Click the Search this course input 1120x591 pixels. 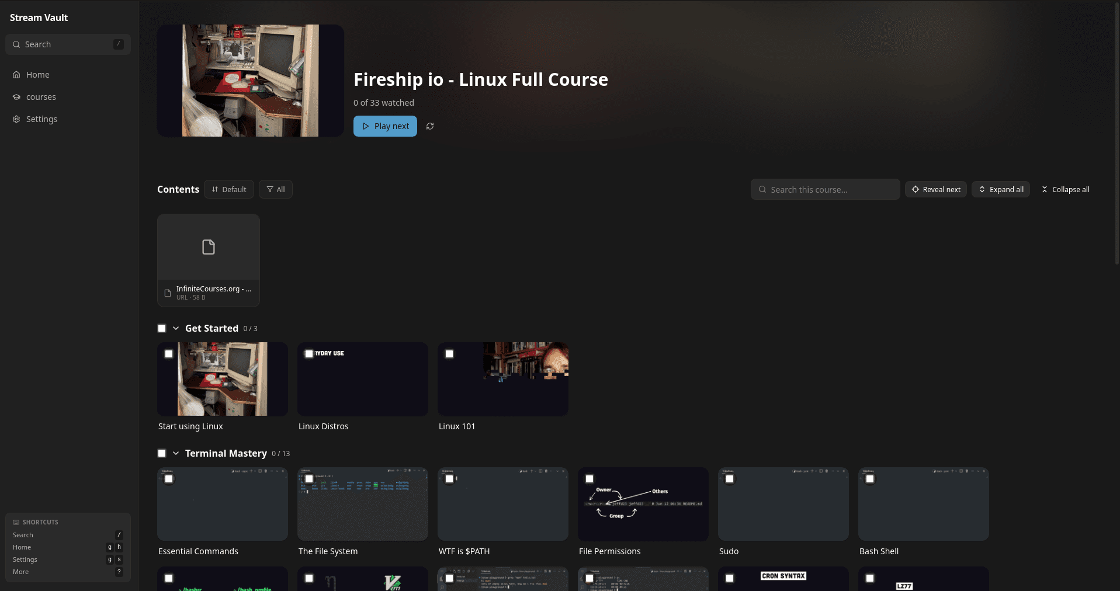(825, 189)
